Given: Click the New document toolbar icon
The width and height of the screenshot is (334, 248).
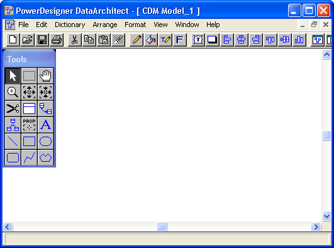Looking at the screenshot, I should click(13, 40).
